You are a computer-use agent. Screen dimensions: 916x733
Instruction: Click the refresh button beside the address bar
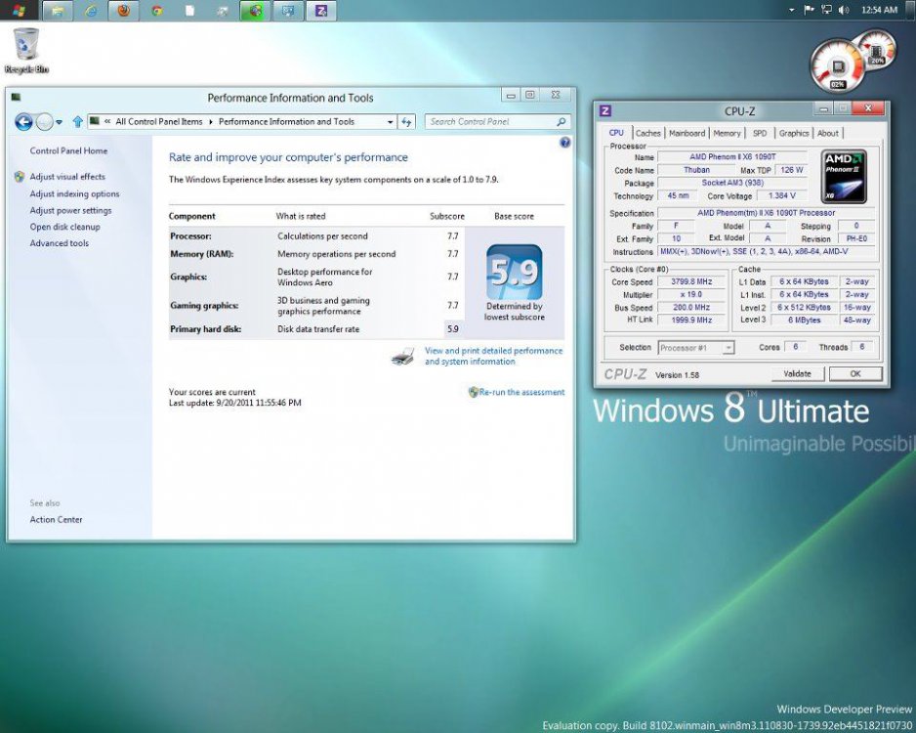(x=406, y=121)
